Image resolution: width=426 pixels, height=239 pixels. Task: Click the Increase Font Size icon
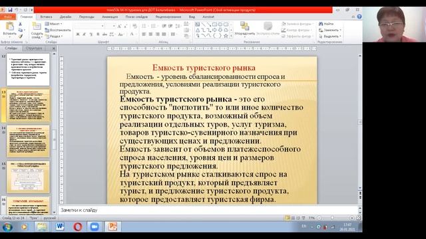(119, 26)
